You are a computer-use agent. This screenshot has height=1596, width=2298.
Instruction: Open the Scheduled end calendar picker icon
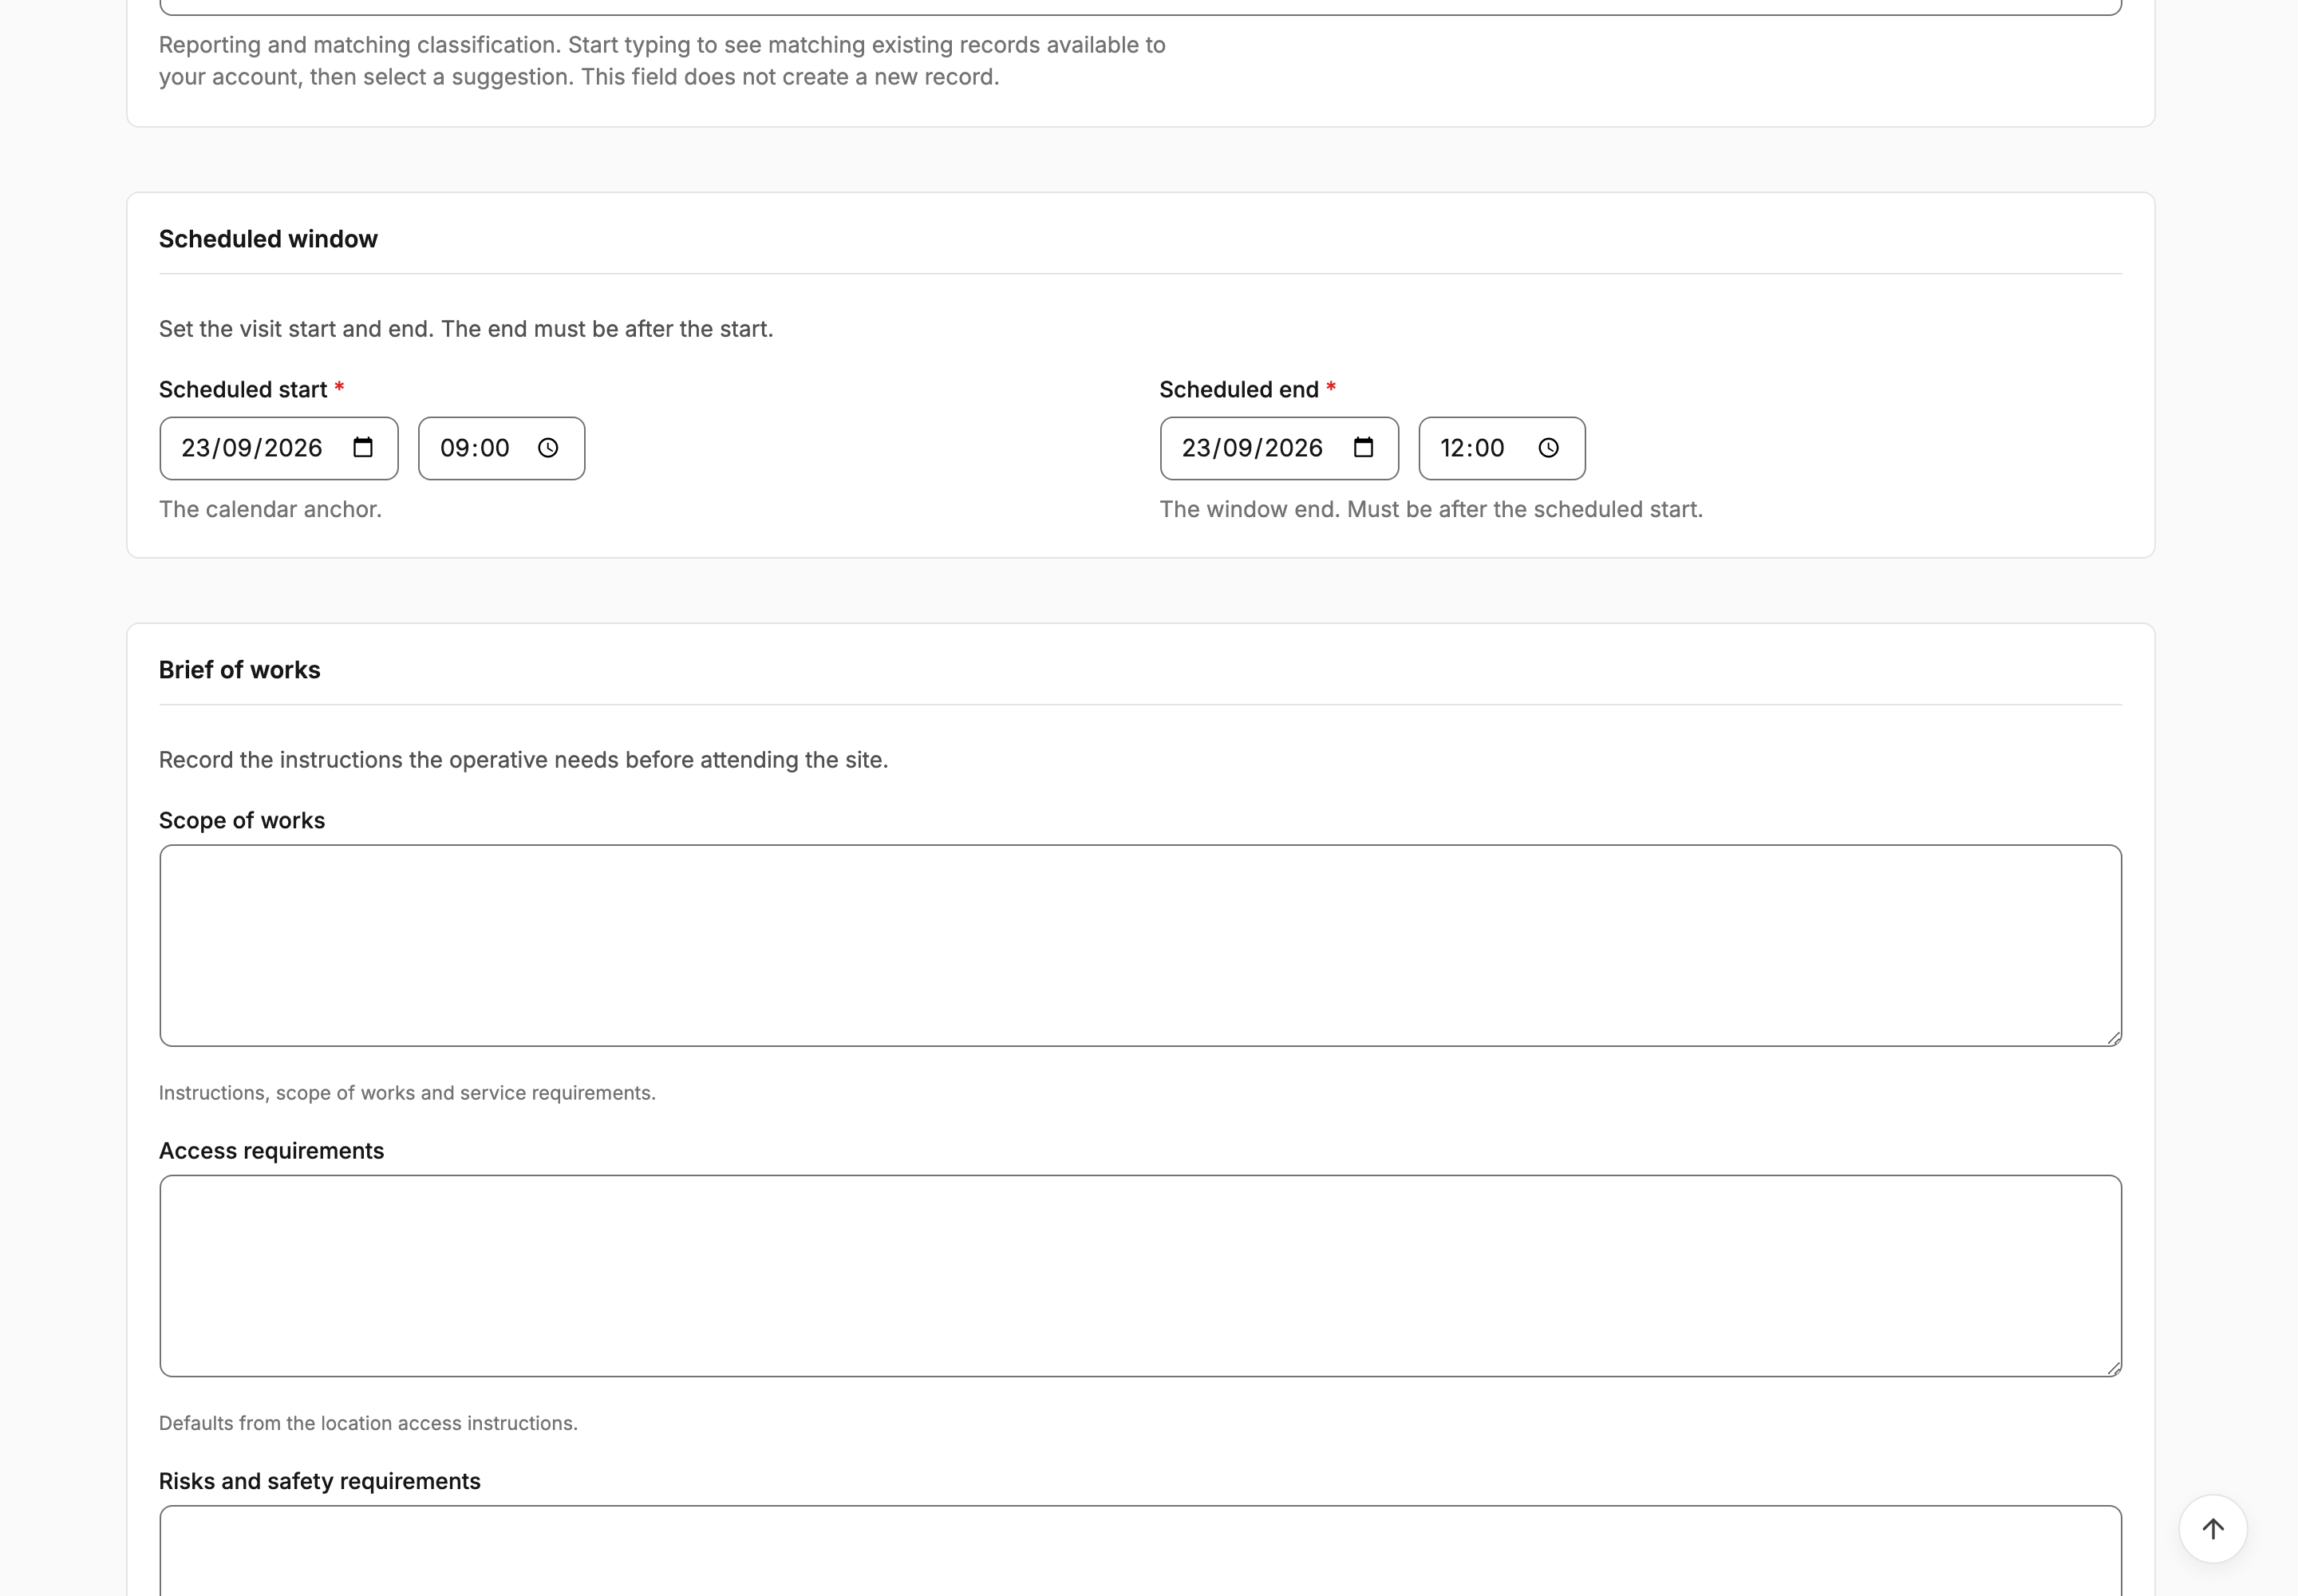pyautogui.click(x=1364, y=448)
